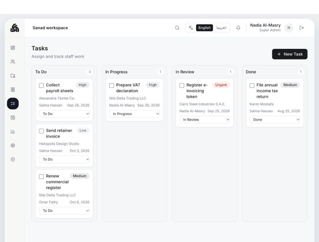Create a New Task

pyautogui.click(x=290, y=54)
